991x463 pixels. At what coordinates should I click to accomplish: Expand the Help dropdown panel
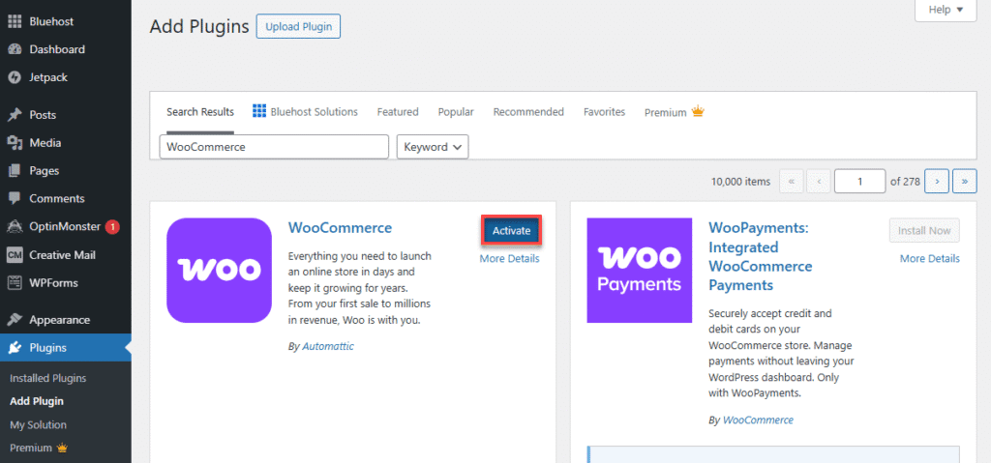(945, 10)
